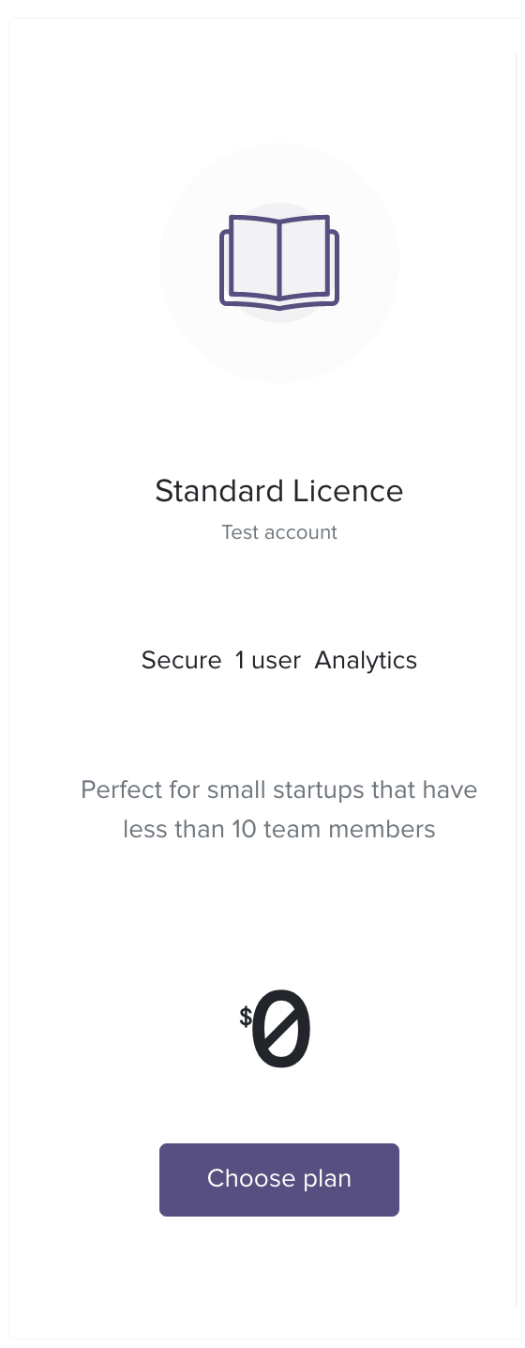Image resolution: width=525 pixels, height=1348 pixels.
Task: Select the 1 user feature label
Action: click(268, 660)
